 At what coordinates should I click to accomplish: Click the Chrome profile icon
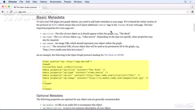(192, 6)
